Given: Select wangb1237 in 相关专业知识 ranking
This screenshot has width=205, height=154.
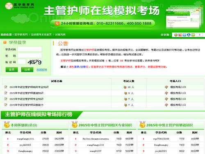Looking at the screenshot, I should click(96, 151).
